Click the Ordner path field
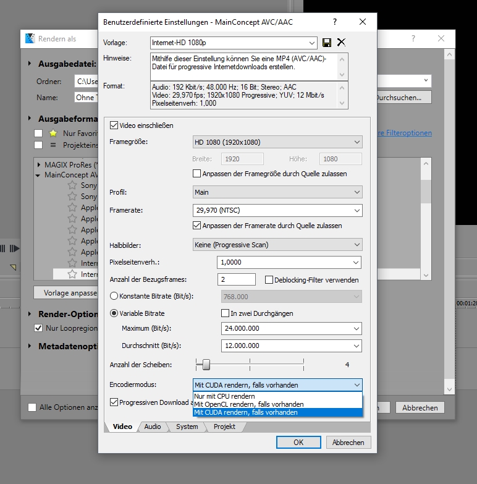The image size is (477, 484). pyautogui.click(x=87, y=81)
